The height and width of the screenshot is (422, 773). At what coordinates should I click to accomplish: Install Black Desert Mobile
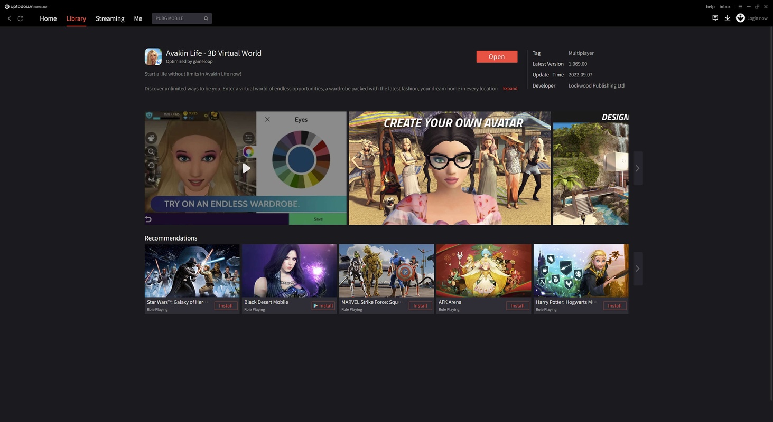tap(323, 306)
